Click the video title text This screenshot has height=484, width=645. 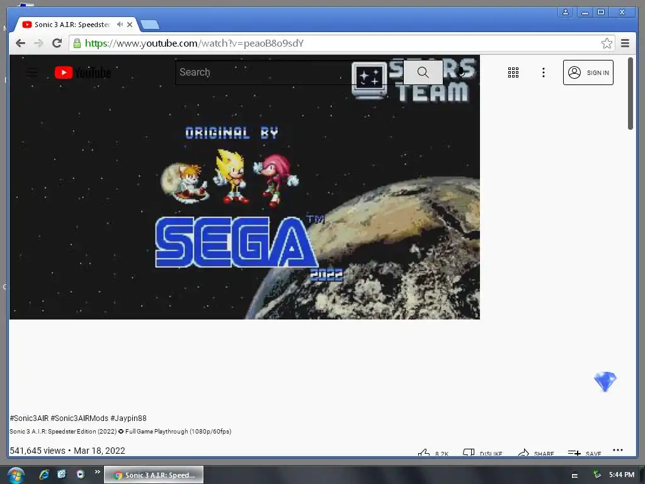tap(120, 431)
